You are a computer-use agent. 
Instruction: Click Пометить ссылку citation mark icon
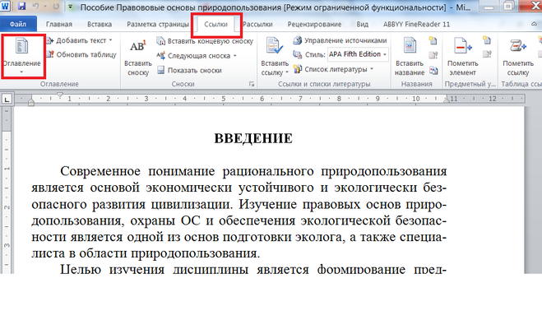[518, 48]
